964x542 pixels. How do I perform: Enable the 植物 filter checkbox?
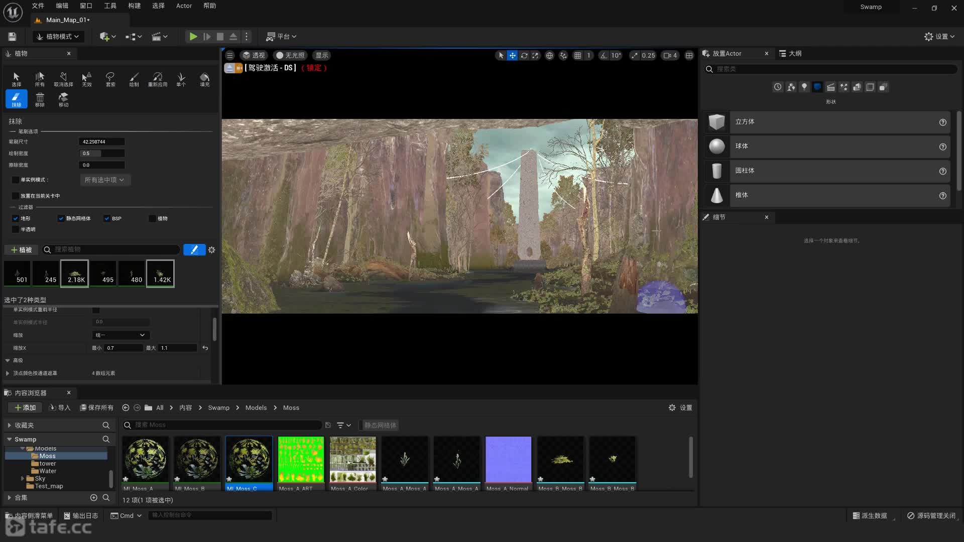[x=153, y=218]
